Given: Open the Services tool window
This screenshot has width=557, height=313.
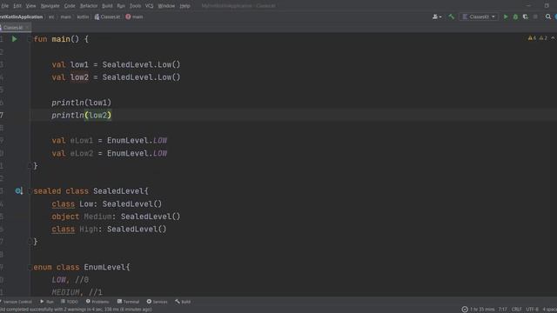Looking at the screenshot, I should [x=157, y=302].
